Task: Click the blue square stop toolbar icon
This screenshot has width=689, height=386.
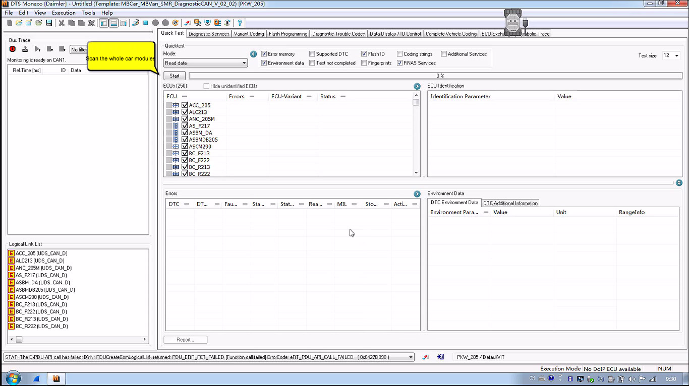Action: pos(145,23)
